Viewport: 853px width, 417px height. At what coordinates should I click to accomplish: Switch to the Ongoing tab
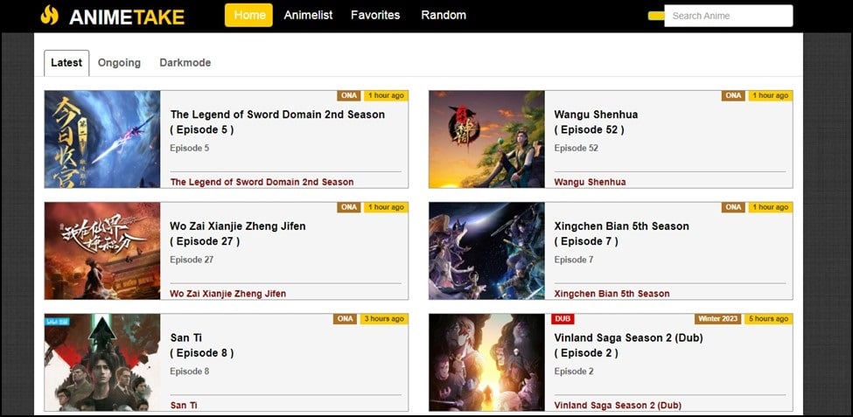click(119, 63)
